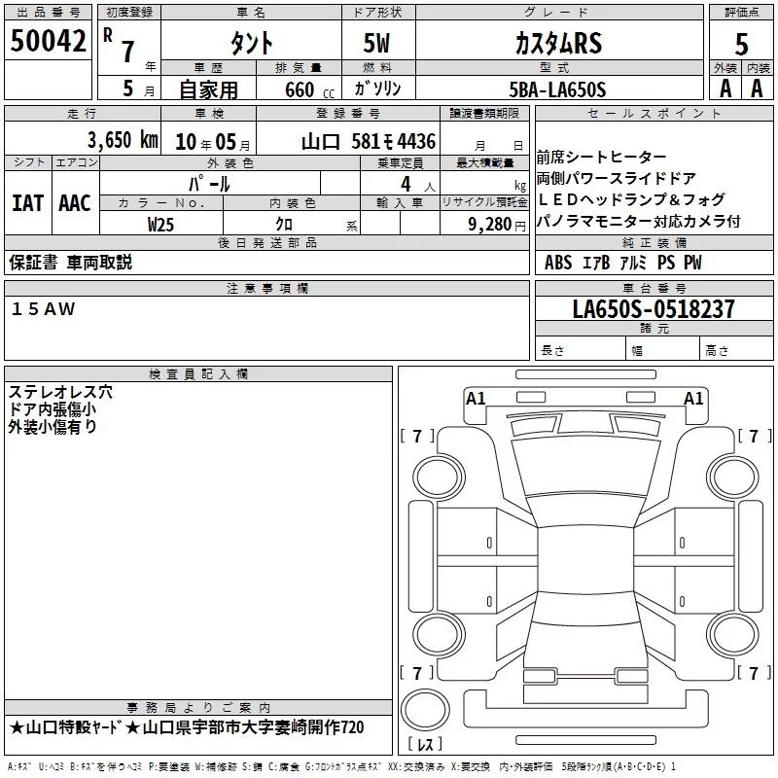Select the spare tire circle above レス label

425,710
